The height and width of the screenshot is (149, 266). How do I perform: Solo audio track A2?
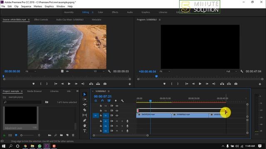(x=122, y=126)
